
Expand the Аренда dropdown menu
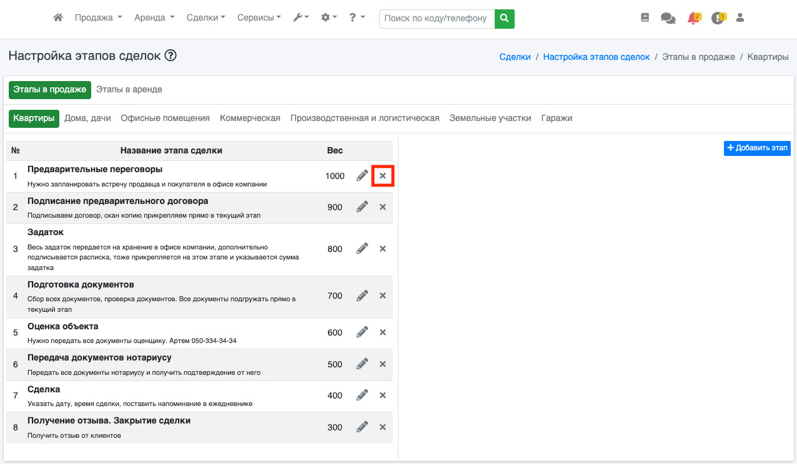pyautogui.click(x=154, y=18)
